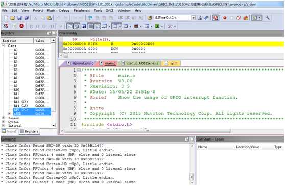Open the System Viewer green icon
The width and height of the screenshot is (285, 186).
click(x=157, y=26)
